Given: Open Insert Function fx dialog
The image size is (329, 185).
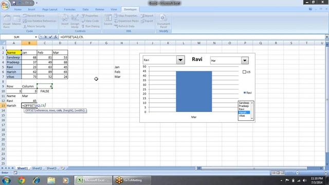Looking at the screenshot, I should coord(56,37).
